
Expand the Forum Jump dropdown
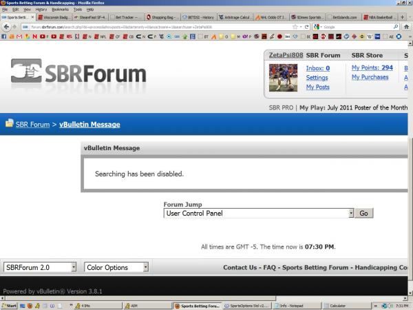pyautogui.click(x=350, y=214)
